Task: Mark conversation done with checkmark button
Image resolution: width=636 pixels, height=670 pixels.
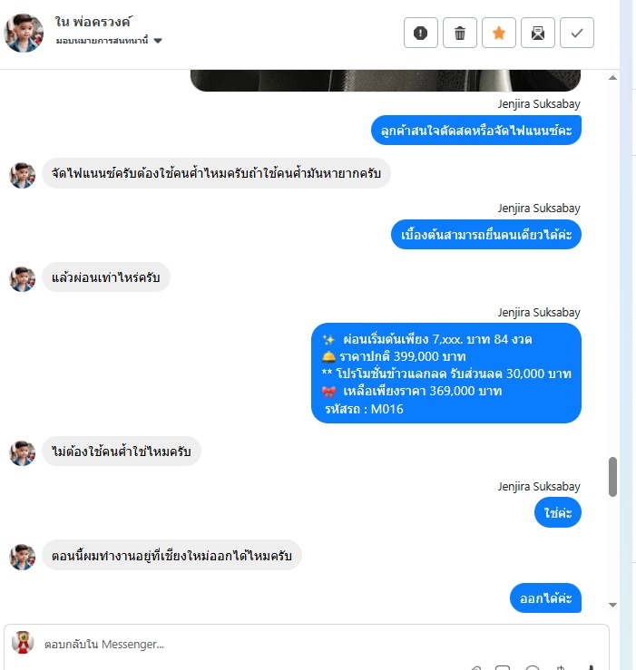Action: (576, 33)
